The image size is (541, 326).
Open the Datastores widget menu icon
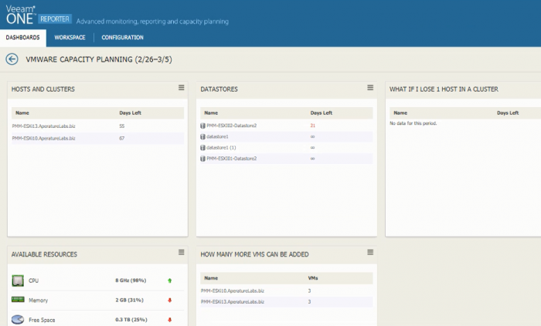pos(370,88)
